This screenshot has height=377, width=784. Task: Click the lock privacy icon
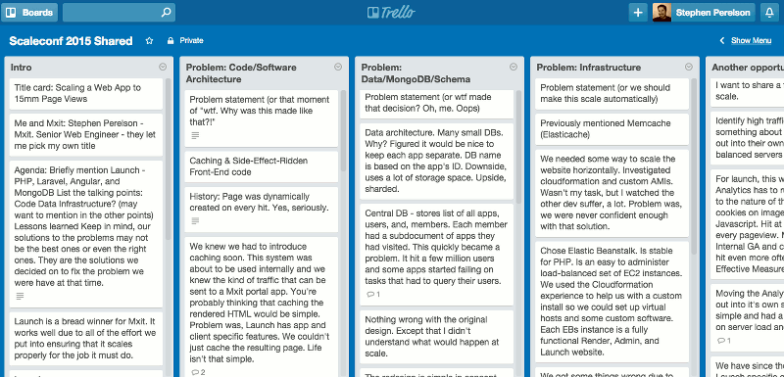pos(171,41)
